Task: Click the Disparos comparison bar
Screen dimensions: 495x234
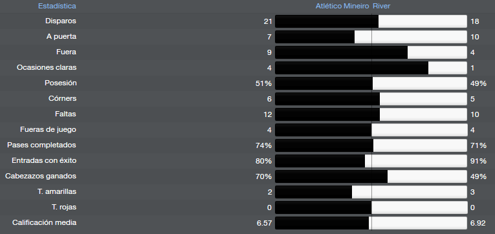Action: click(371, 21)
